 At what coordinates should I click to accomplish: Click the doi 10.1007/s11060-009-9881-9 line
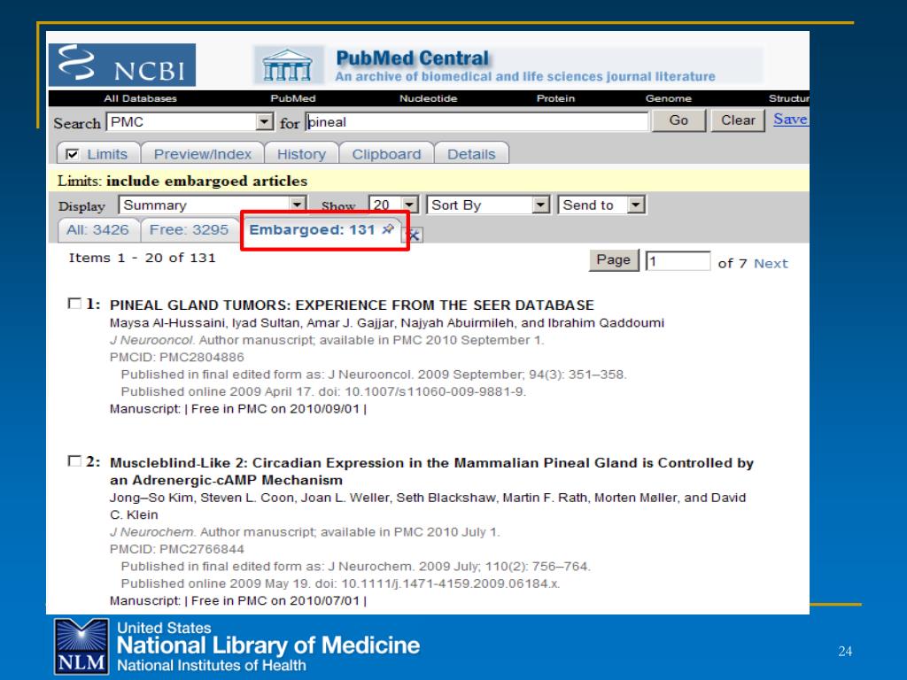pos(323,391)
